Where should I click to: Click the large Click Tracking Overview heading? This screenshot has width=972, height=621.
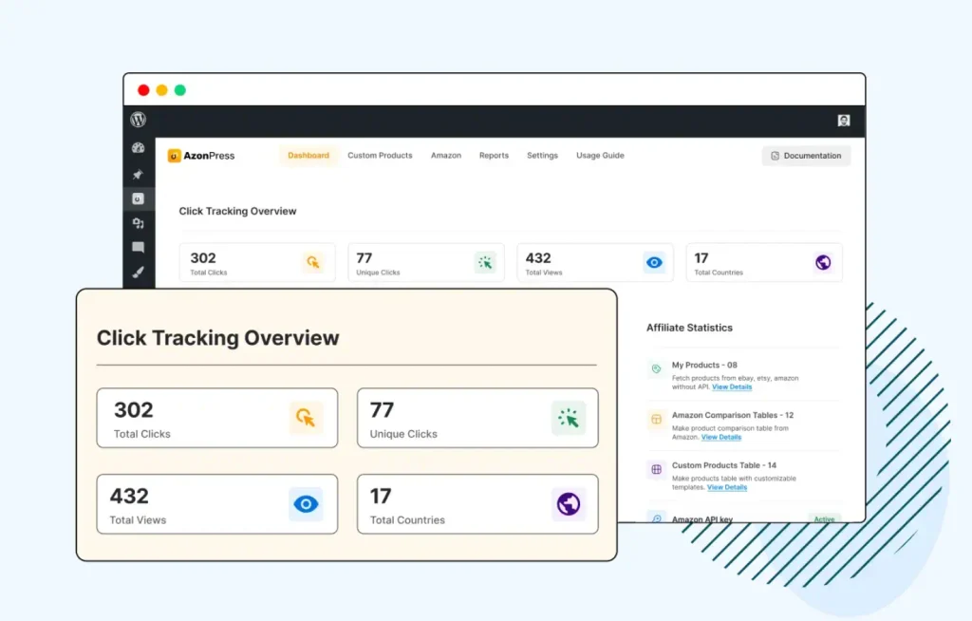pos(218,337)
